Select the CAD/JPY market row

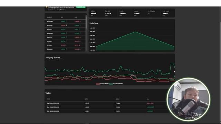pos(65,41)
